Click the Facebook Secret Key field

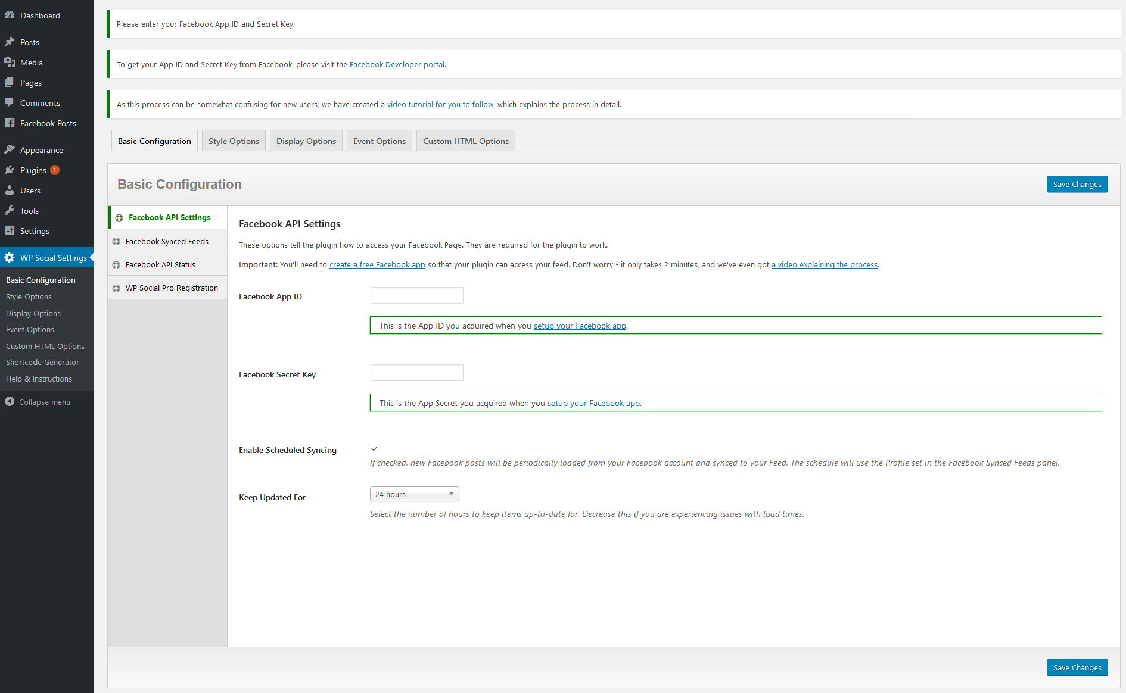(416, 373)
